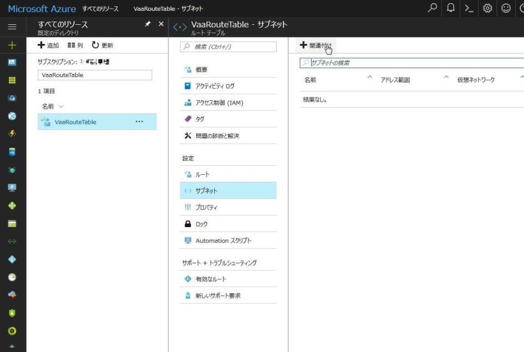Click the サブネットの検索 search field

tap(409, 63)
